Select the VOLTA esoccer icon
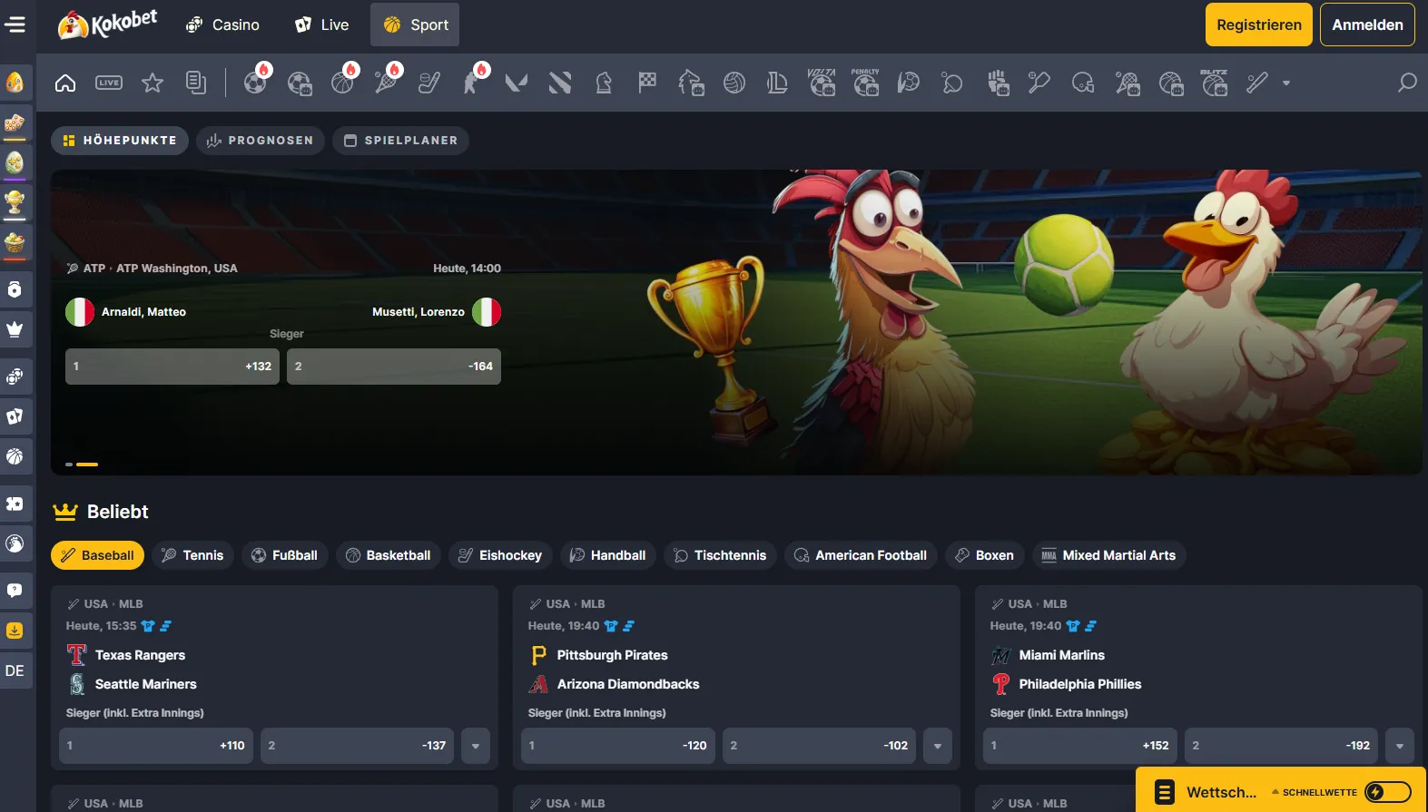 (822, 83)
